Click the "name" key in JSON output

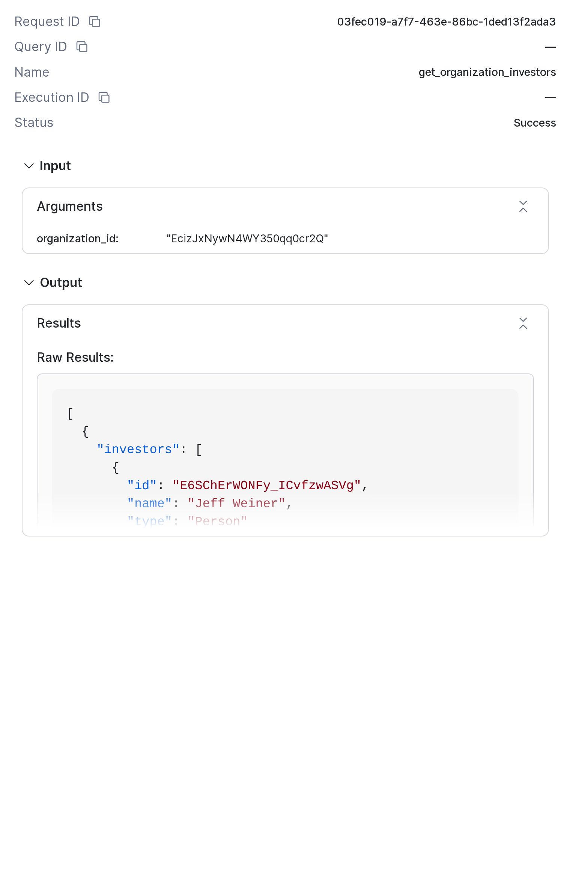(x=149, y=503)
